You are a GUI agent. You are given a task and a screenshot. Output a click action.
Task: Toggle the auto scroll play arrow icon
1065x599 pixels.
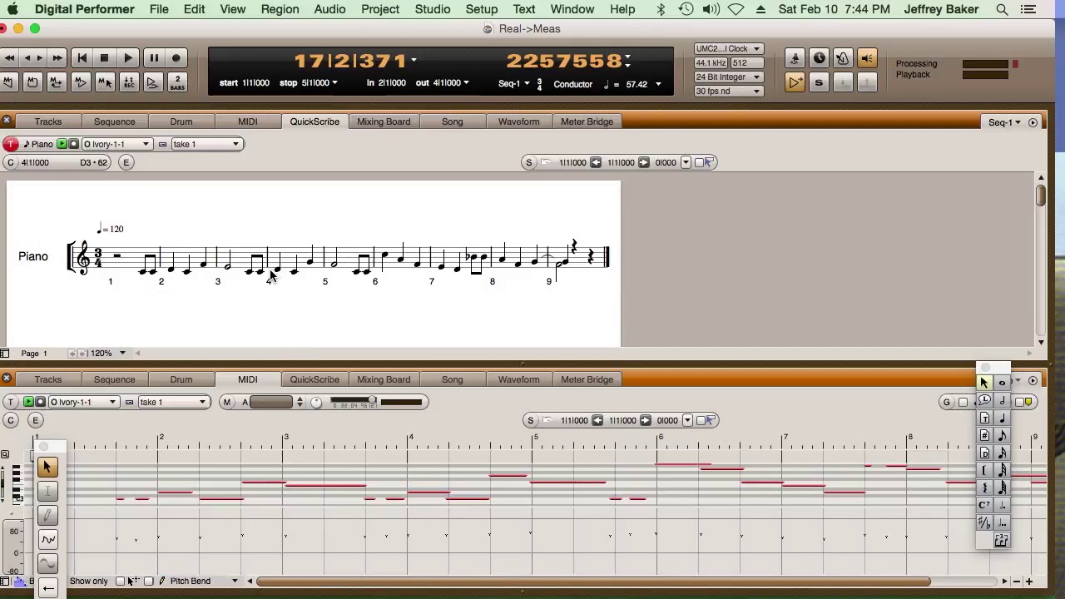tap(795, 82)
